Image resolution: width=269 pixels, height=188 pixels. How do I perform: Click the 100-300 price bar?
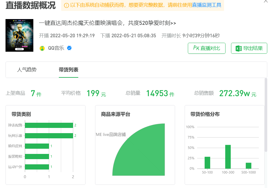click(x=228, y=157)
